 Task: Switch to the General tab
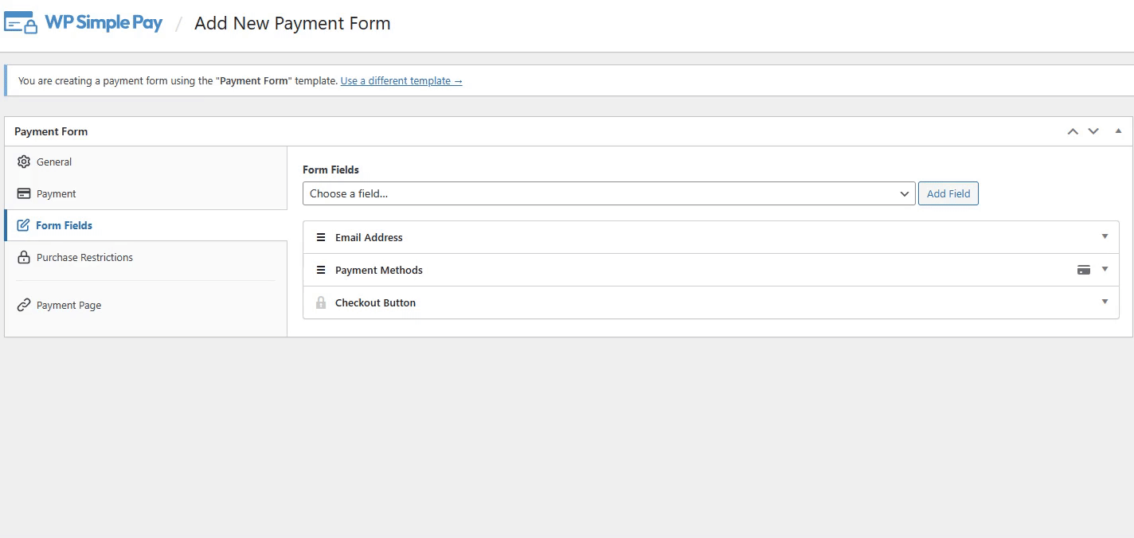click(54, 162)
